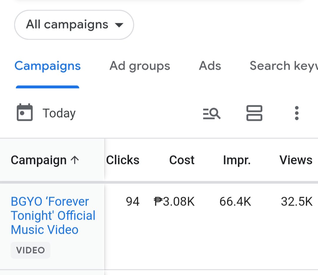Click the VIDEO campaign type badge
The height and width of the screenshot is (275, 318).
(x=30, y=250)
